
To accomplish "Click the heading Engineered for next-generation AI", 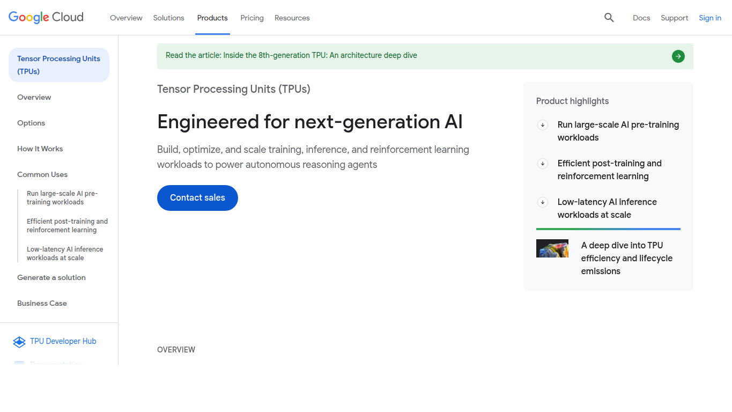I will point(310,122).
